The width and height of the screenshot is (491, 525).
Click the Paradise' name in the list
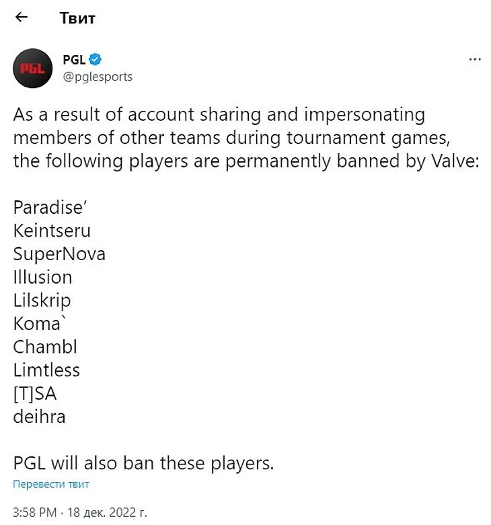click(46, 208)
